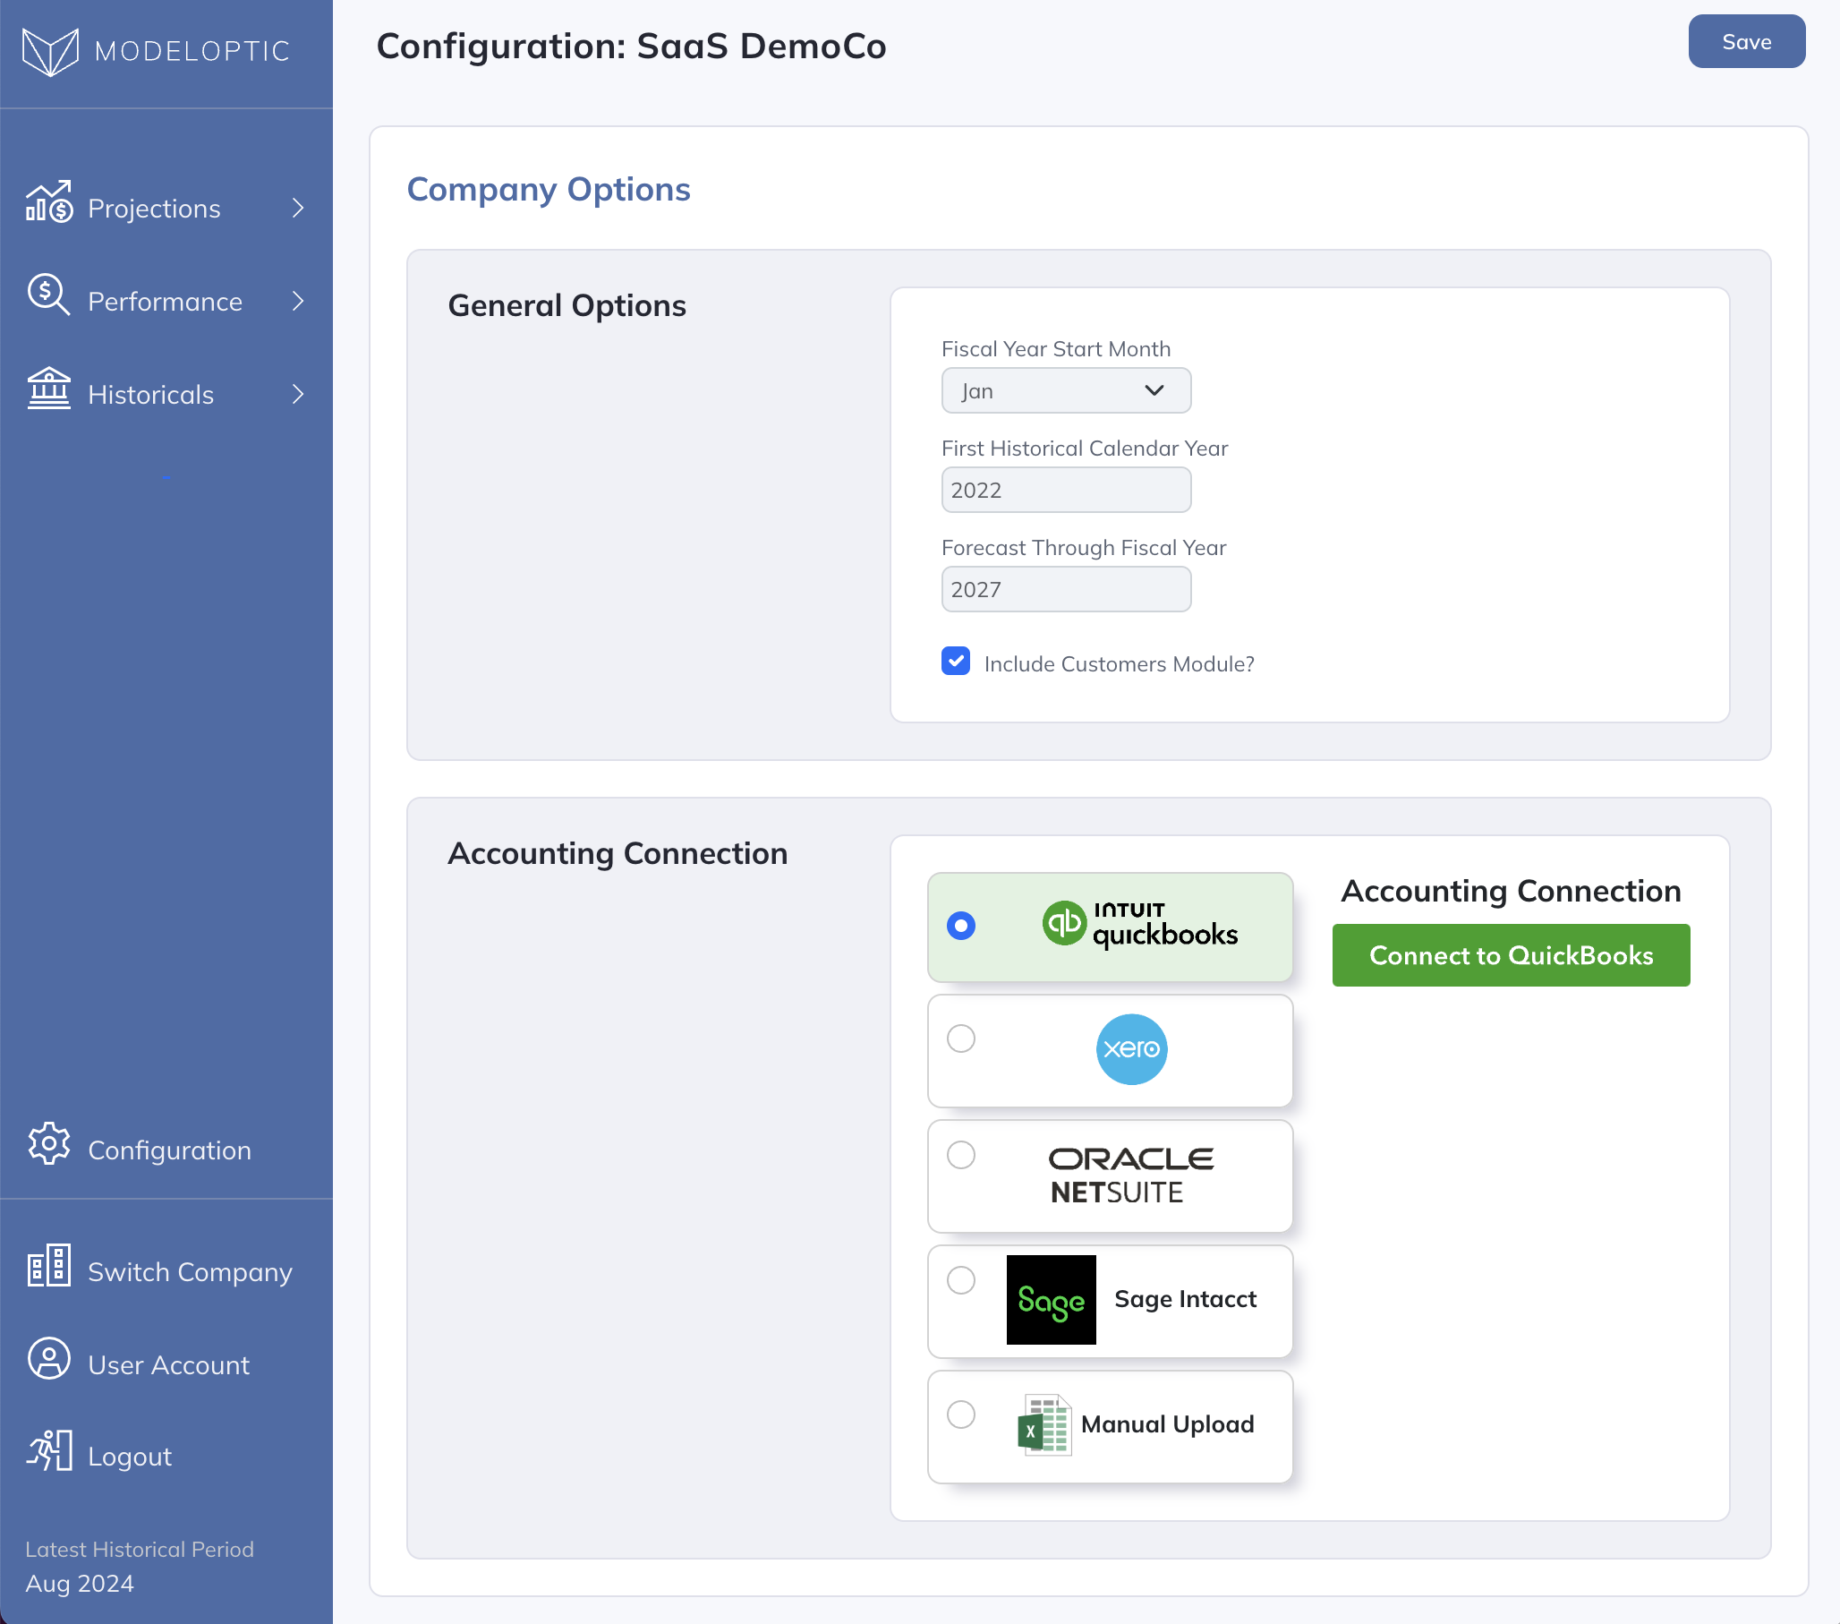Click the General Options heading

coord(567,305)
